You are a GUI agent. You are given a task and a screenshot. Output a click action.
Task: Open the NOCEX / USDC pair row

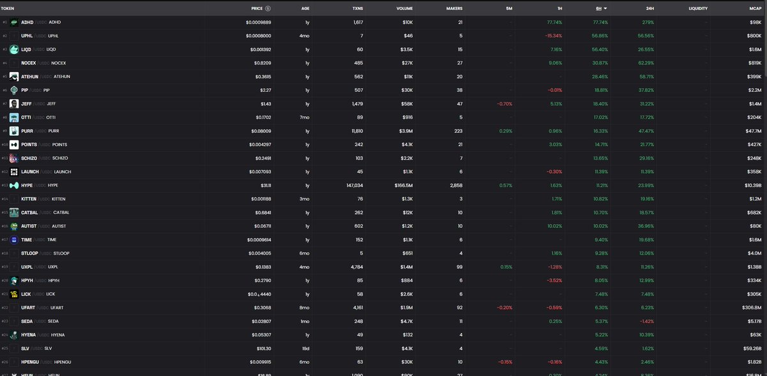pyautogui.click(x=383, y=63)
